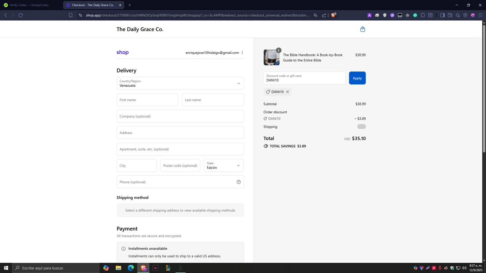Open Brave Wallet icon
The height and width of the screenshot is (273, 486).
[x=450, y=15]
